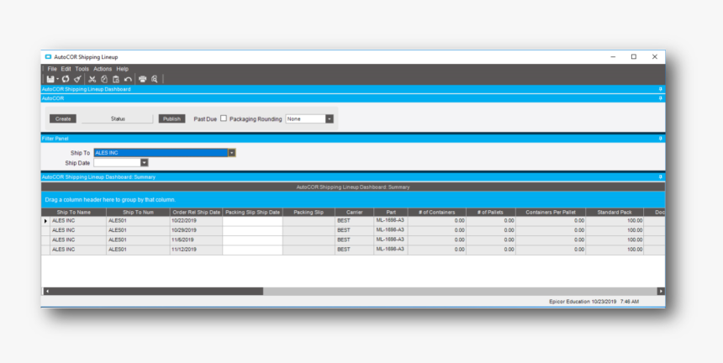
Task: Click the horizontal scrollbar right arrow
Action: click(x=661, y=291)
